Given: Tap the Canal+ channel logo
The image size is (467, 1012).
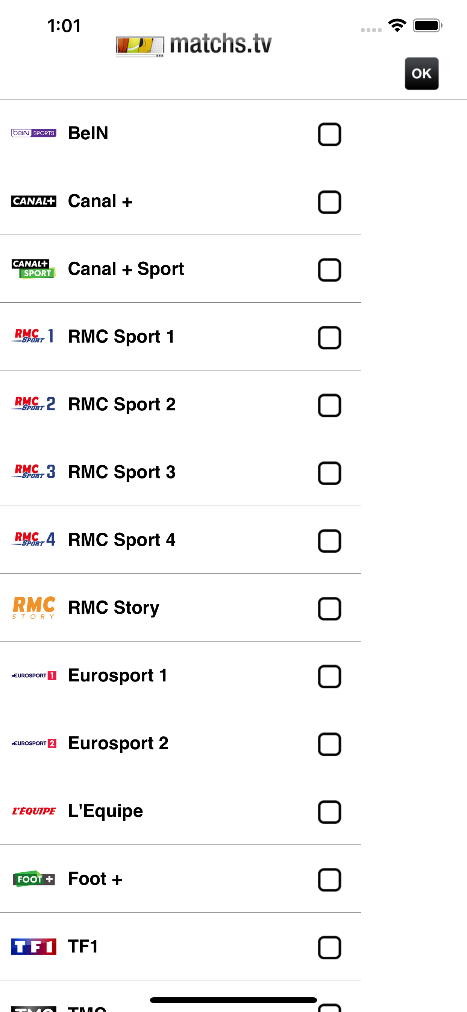Looking at the screenshot, I should (34, 201).
